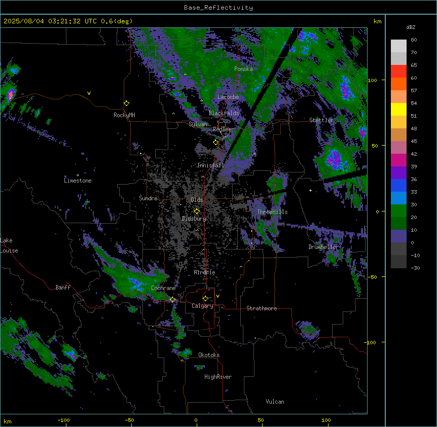Pick the magenta 39-42 dBZ legend swatch
The width and height of the screenshot is (437, 427).
click(x=398, y=160)
